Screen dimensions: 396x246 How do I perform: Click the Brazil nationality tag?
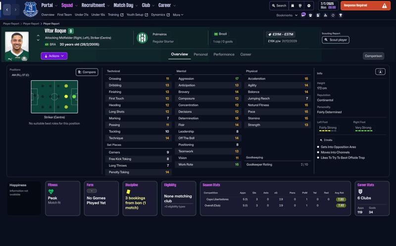point(220,34)
